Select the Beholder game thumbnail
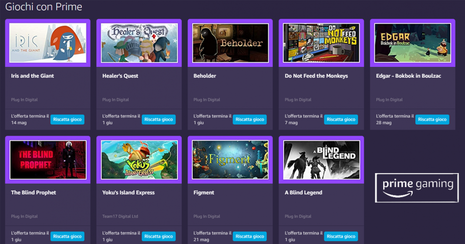This screenshot has height=244, width=465. click(x=230, y=43)
